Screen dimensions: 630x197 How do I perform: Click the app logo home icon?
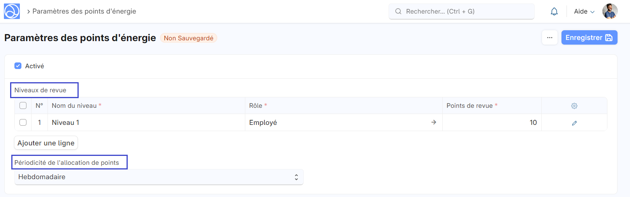tap(12, 11)
